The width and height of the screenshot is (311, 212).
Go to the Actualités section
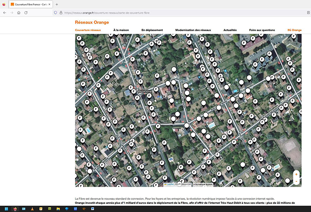pyautogui.click(x=230, y=30)
